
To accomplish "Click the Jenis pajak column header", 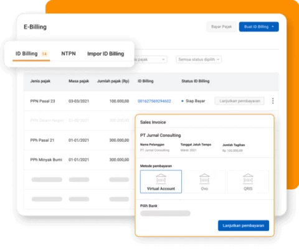I will 40,81.
